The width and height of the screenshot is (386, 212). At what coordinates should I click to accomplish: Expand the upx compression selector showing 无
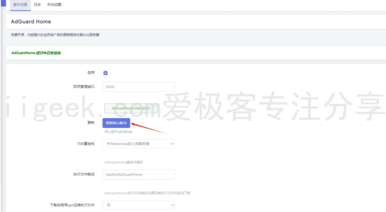coord(138,205)
